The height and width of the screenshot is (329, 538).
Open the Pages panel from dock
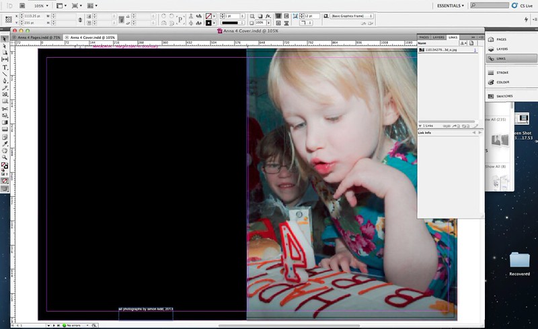[x=512, y=40]
